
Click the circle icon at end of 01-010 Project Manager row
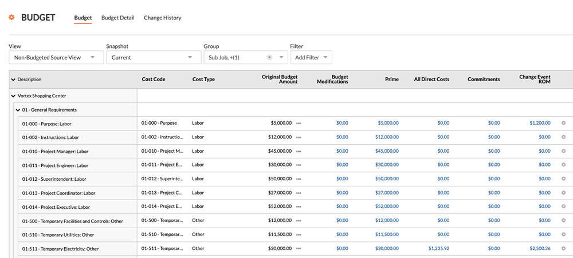(x=563, y=150)
